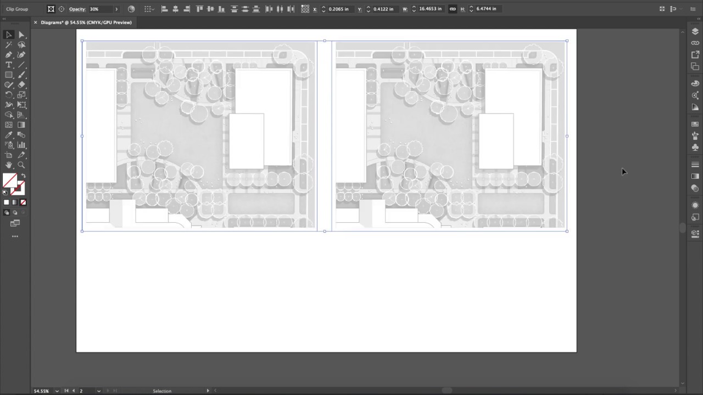Select the Width/Warp tool
This screenshot has height=395, width=703.
click(x=9, y=105)
